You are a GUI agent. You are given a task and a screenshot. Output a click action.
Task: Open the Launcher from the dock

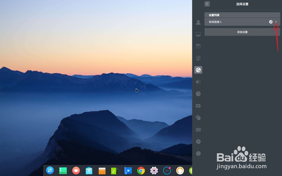point(50,171)
